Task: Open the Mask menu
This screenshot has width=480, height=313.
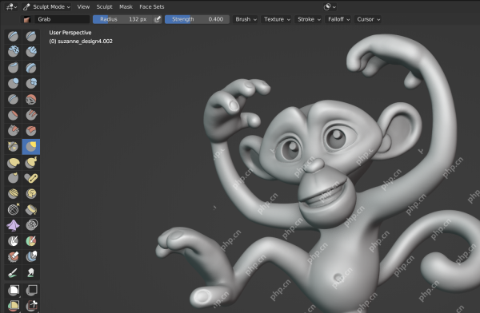Action: coord(126,6)
